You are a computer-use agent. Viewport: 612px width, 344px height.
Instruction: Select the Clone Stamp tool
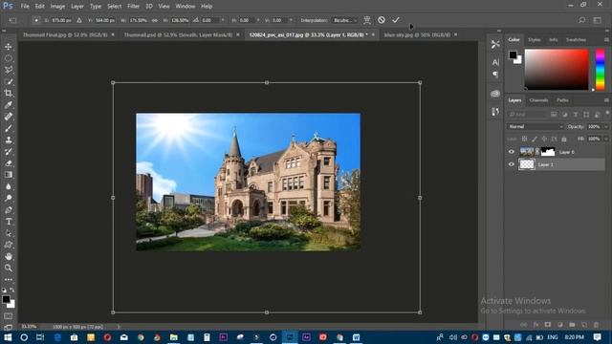point(9,140)
